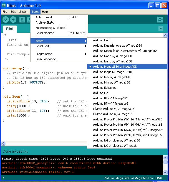
Task: Open the File menu
Action: pos(5,12)
